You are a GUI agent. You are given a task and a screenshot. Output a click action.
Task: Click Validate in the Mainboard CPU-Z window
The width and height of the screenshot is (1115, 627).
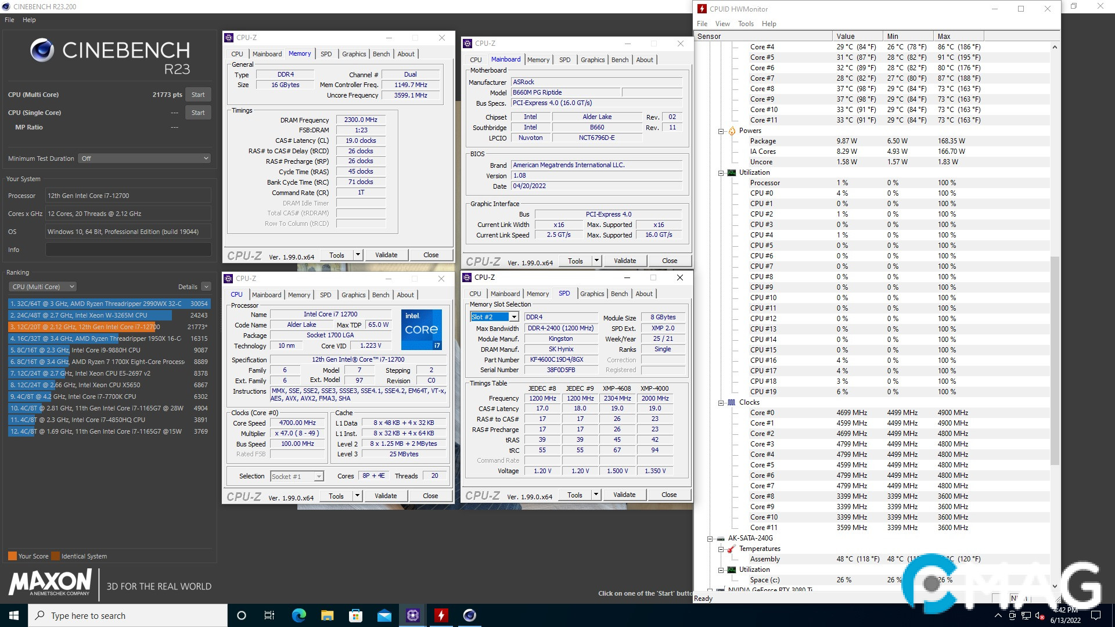pyautogui.click(x=625, y=261)
